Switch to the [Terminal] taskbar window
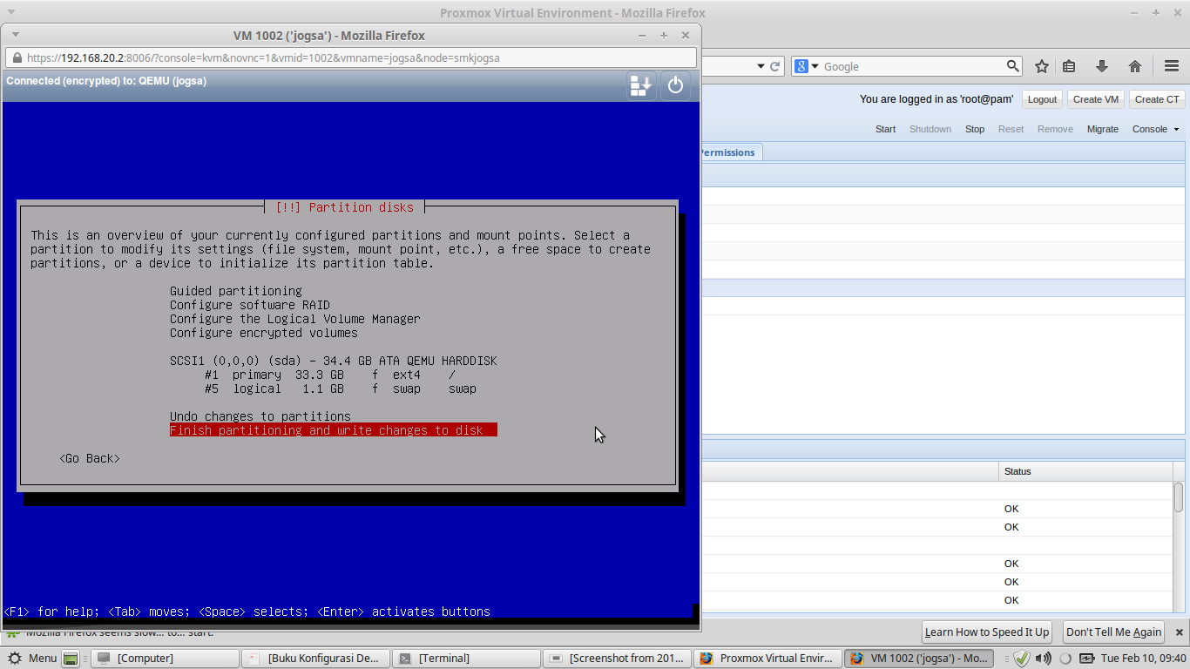The height and width of the screenshot is (669, 1190). point(467,658)
